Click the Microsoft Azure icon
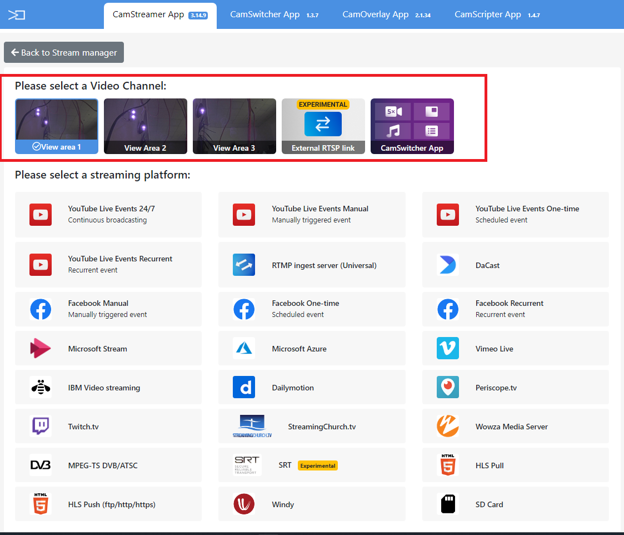The height and width of the screenshot is (535, 624). 244,348
